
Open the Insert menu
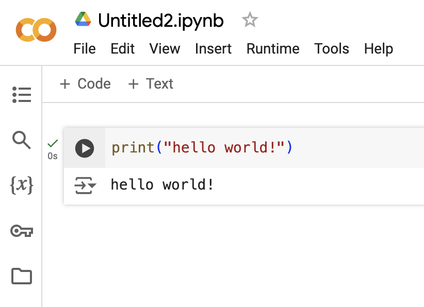coord(213,49)
